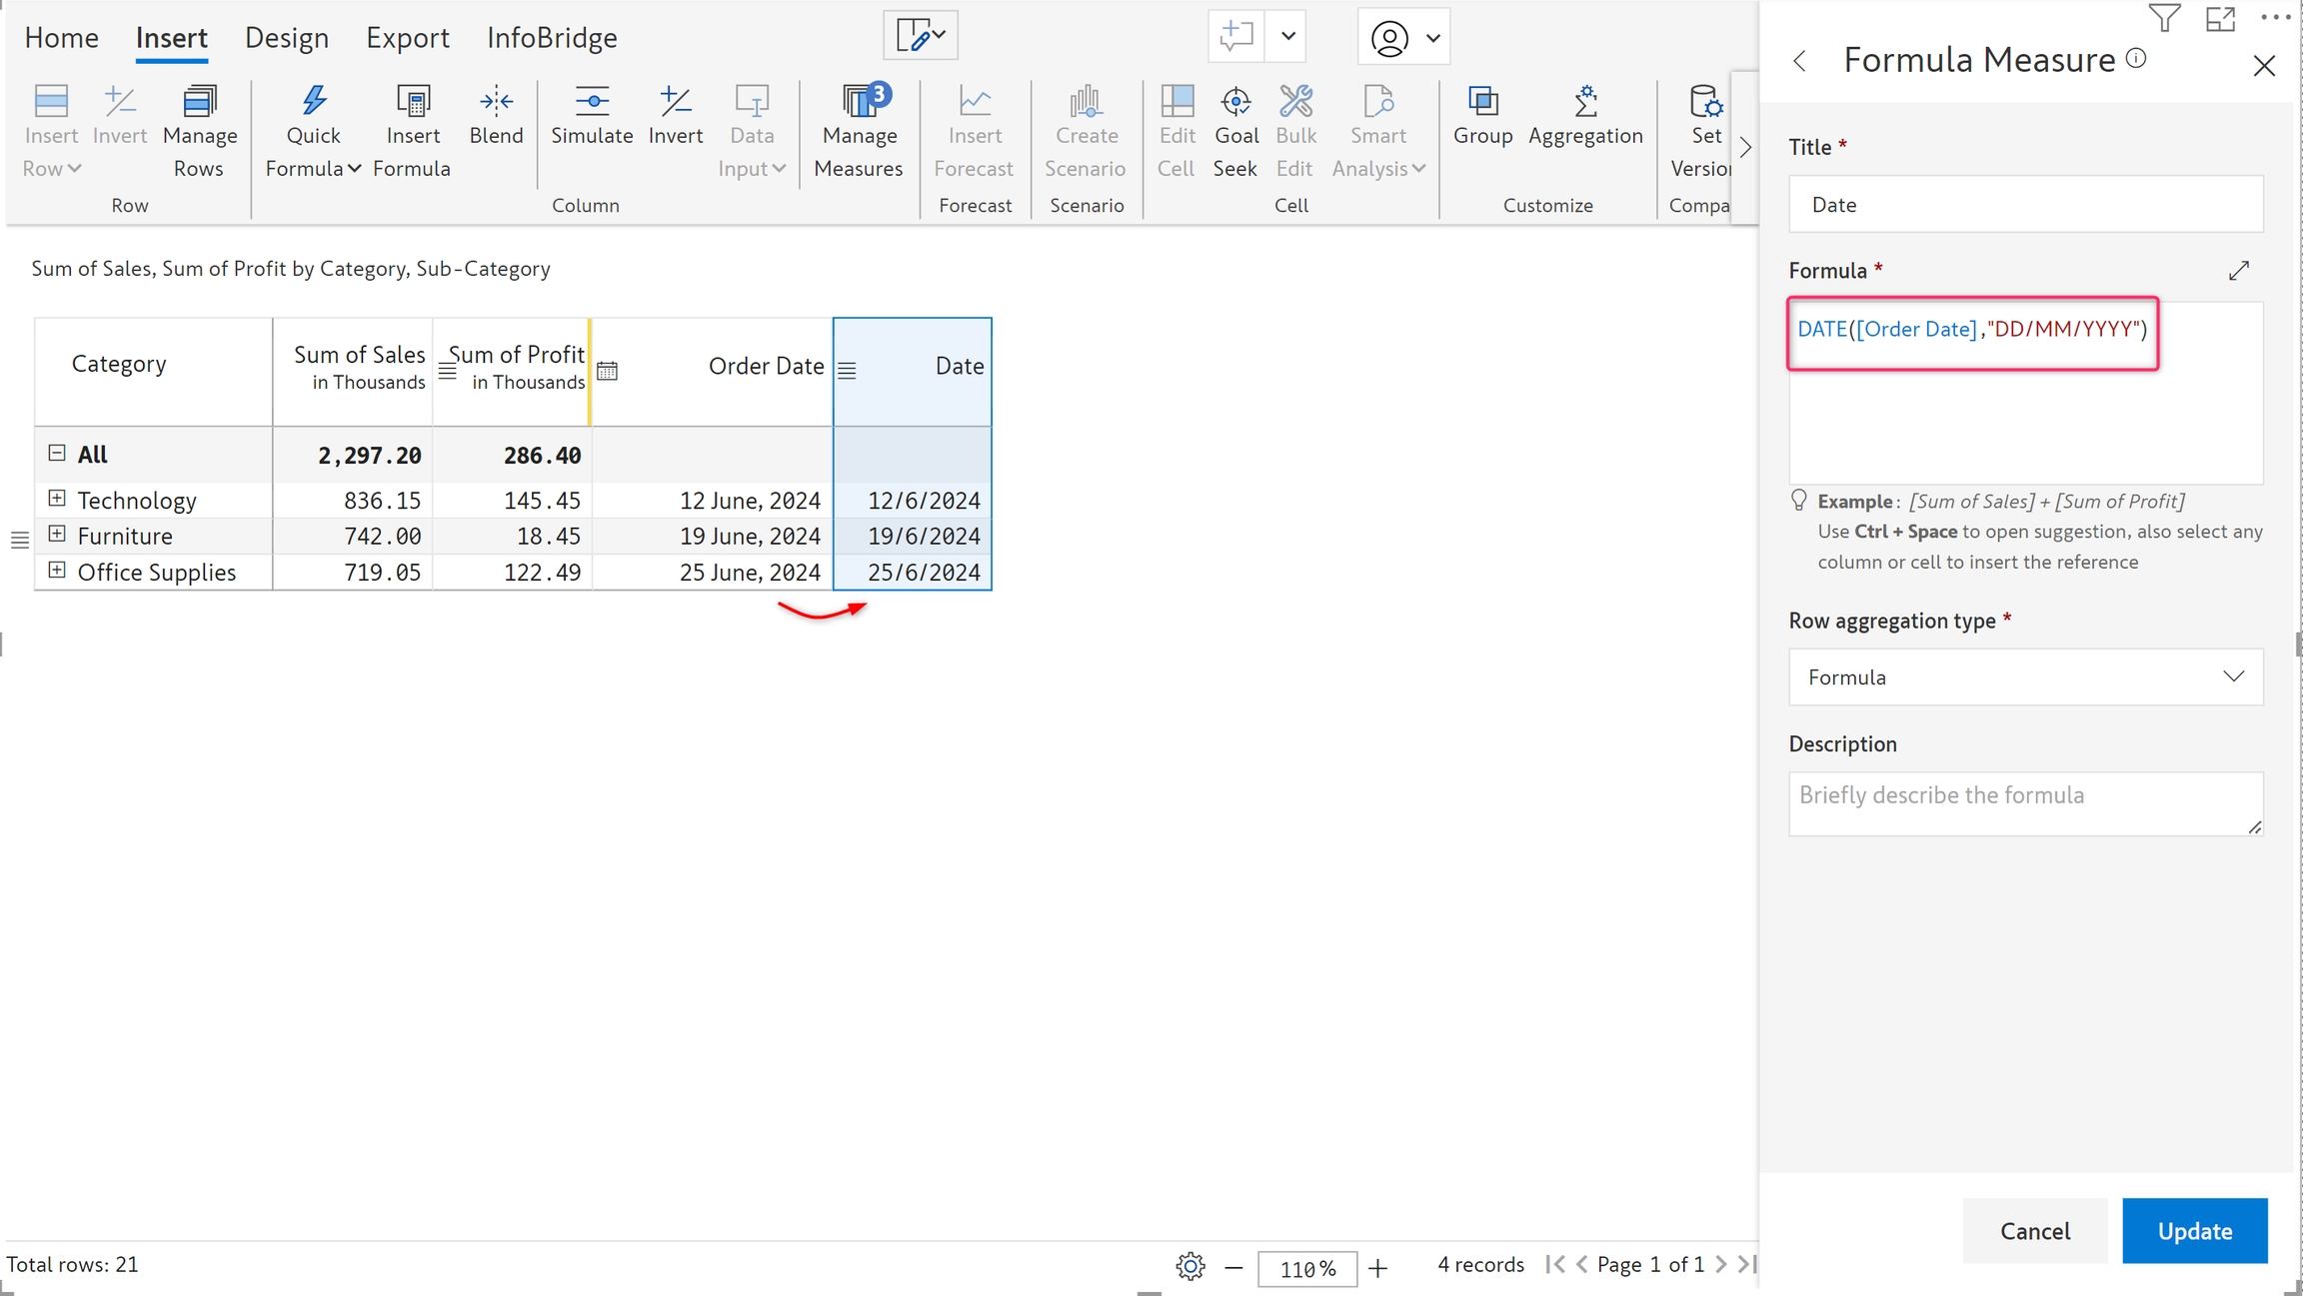This screenshot has height=1296, width=2303.
Task: Click the Group customize icon
Action: click(x=1482, y=101)
